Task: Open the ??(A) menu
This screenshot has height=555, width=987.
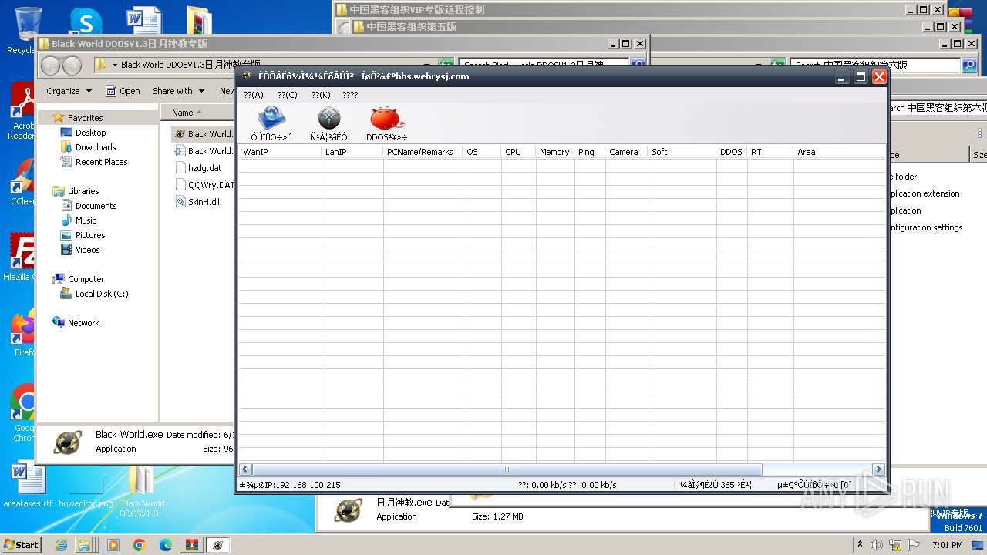Action: (253, 95)
